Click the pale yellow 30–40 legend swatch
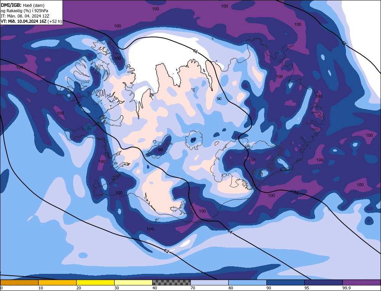This screenshot has width=381, height=291. click(133, 283)
